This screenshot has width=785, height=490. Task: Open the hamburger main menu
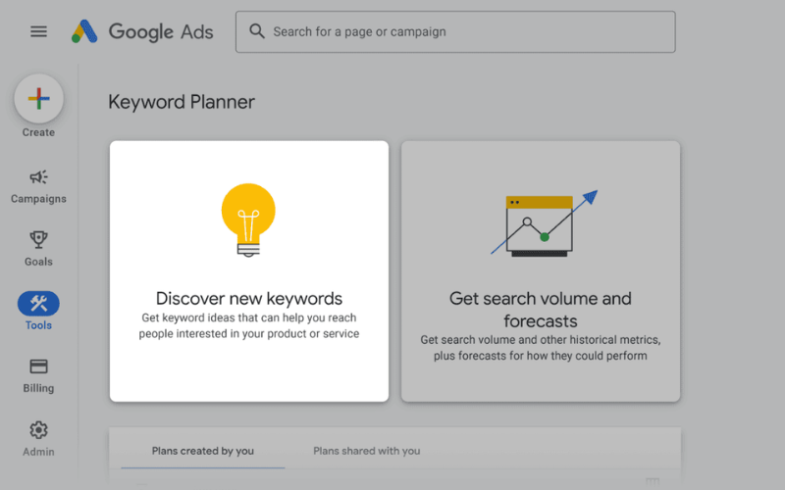38,31
